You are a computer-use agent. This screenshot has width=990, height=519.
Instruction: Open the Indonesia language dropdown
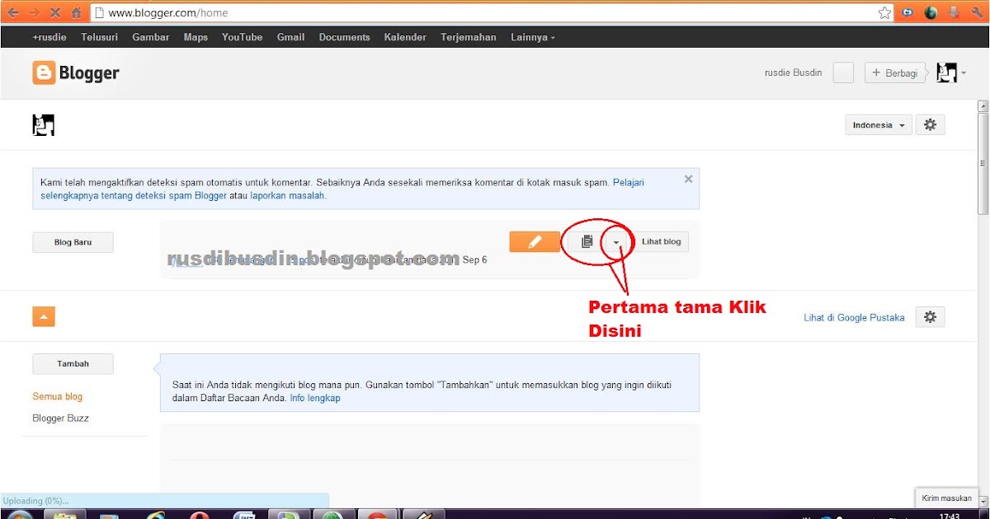pos(878,125)
